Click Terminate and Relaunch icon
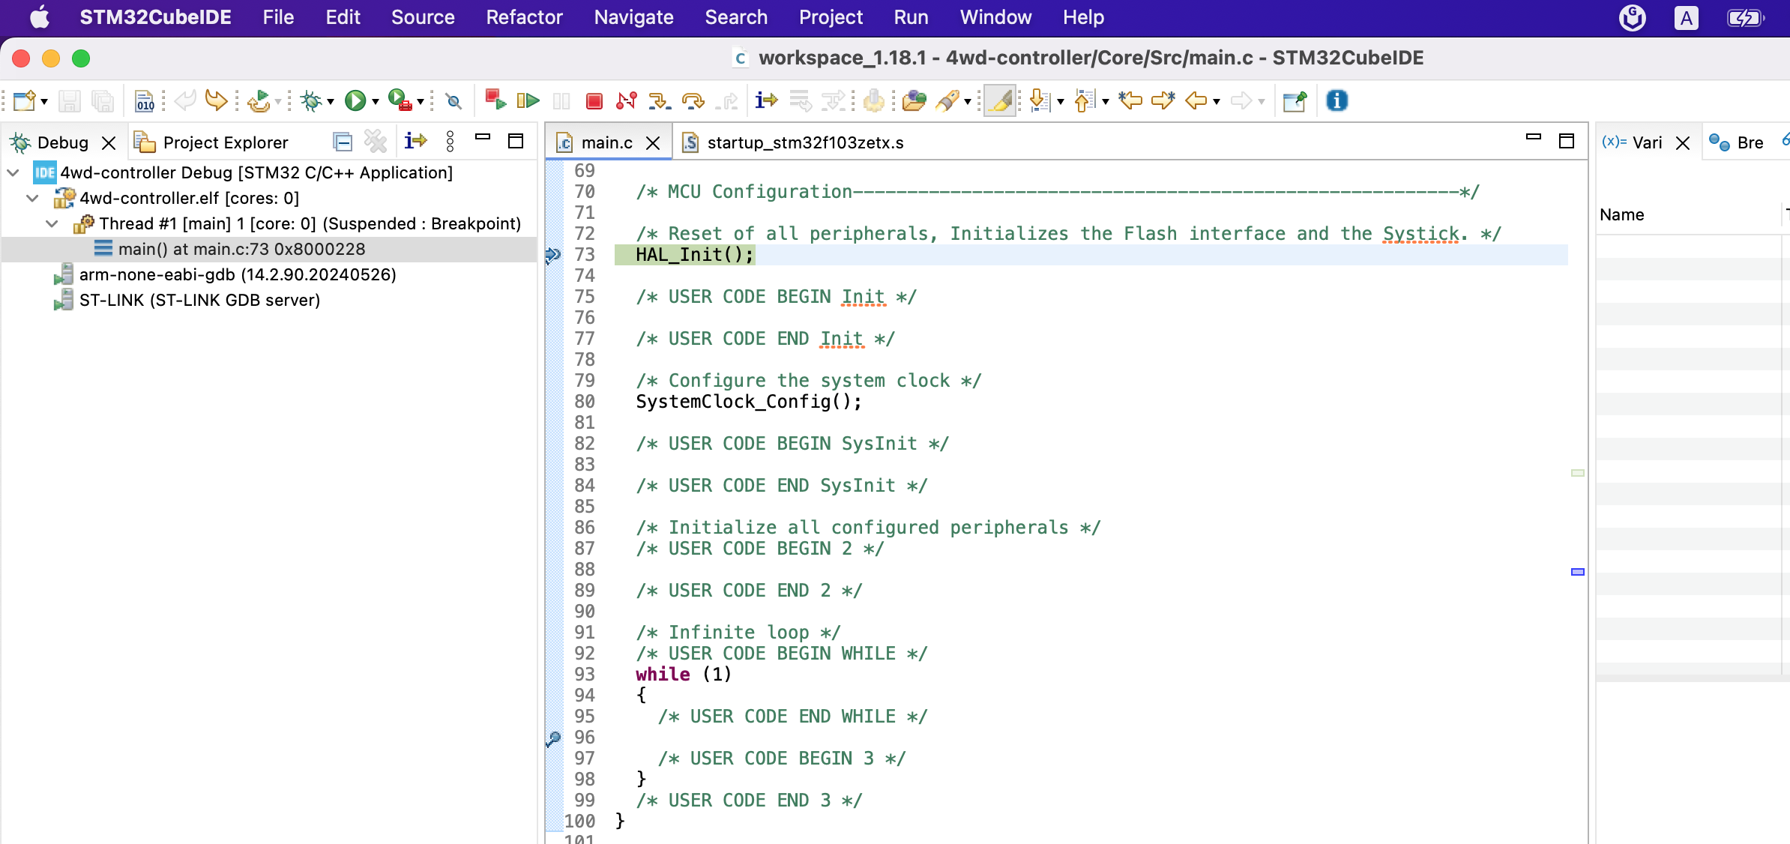This screenshot has width=1790, height=844. point(495,100)
